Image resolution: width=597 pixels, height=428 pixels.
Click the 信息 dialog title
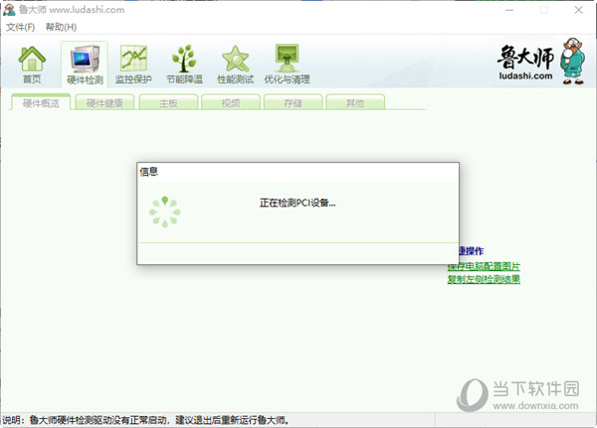point(149,172)
